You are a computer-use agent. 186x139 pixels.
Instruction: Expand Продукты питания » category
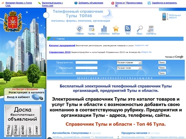136,133
